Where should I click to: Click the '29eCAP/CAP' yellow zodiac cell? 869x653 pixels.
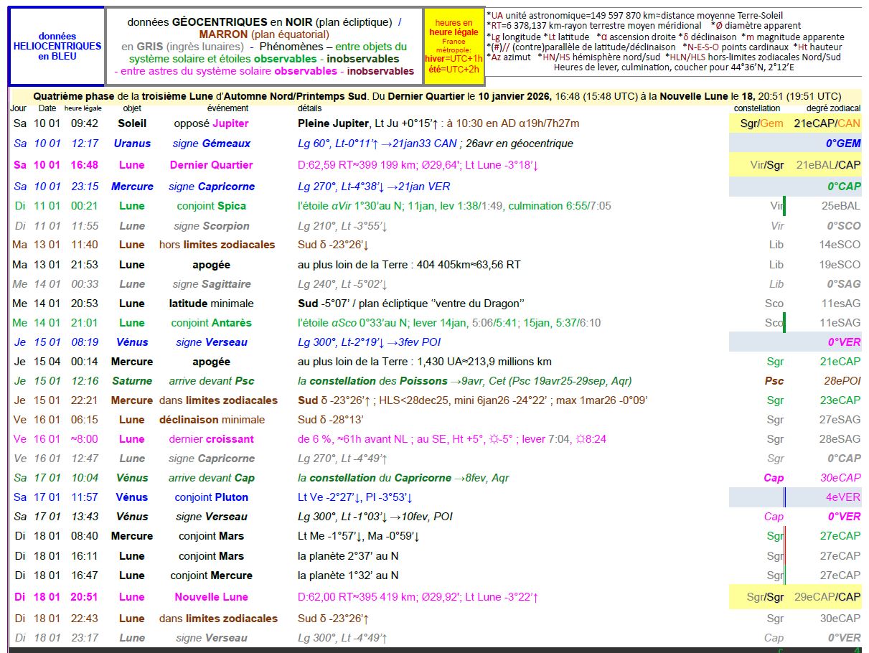[x=827, y=597]
